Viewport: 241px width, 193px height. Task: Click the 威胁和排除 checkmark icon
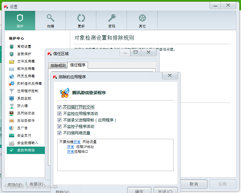[11, 150]
